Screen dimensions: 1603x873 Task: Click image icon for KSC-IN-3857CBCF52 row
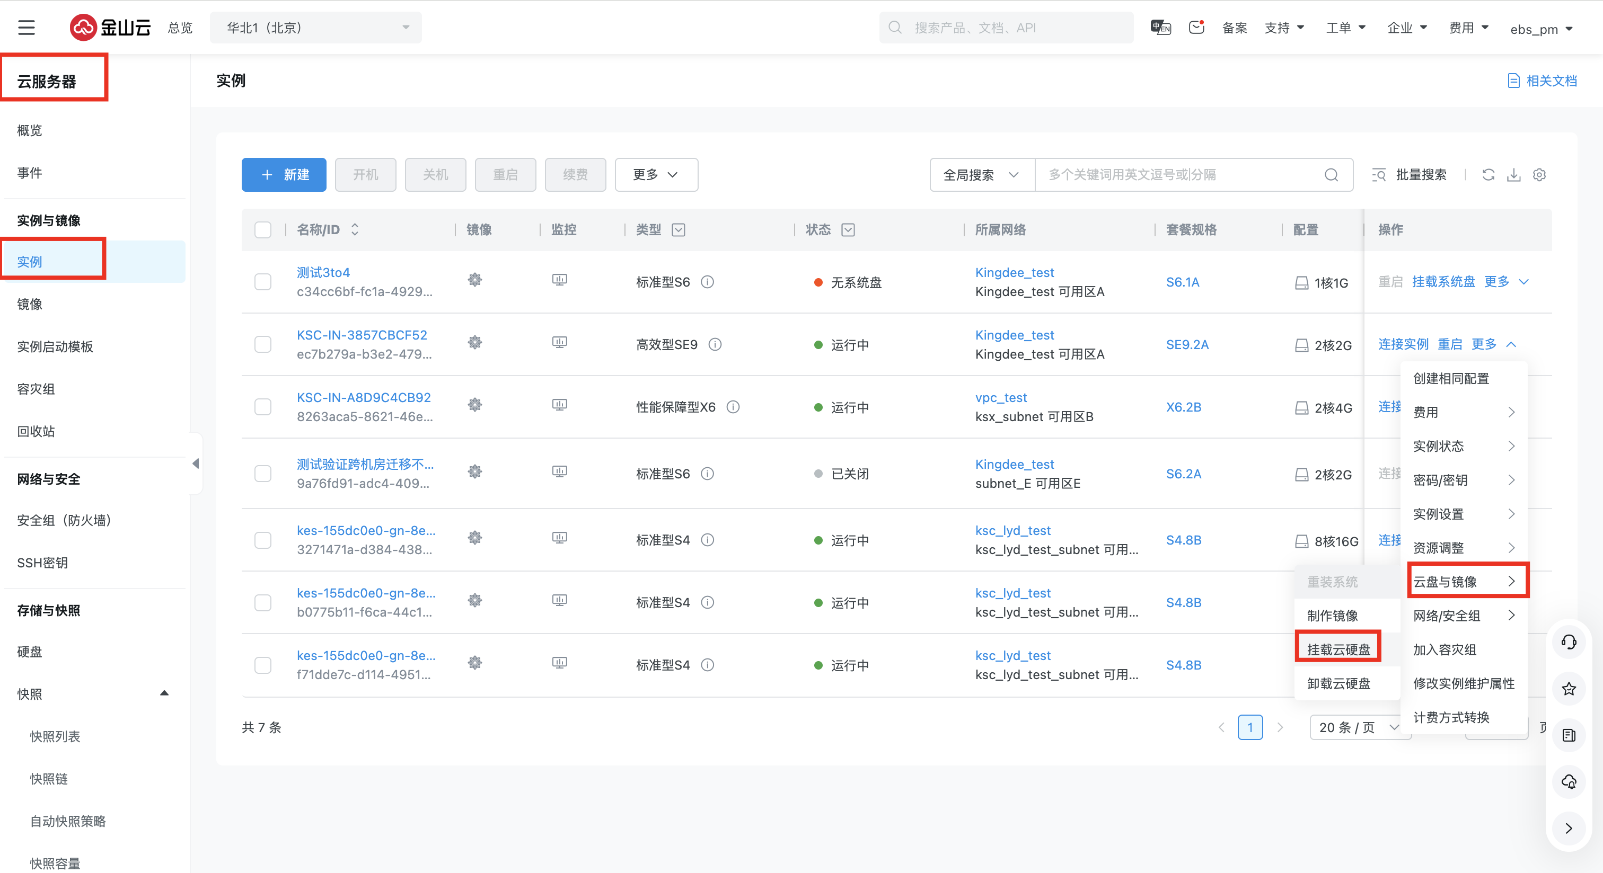pos(475,343)
